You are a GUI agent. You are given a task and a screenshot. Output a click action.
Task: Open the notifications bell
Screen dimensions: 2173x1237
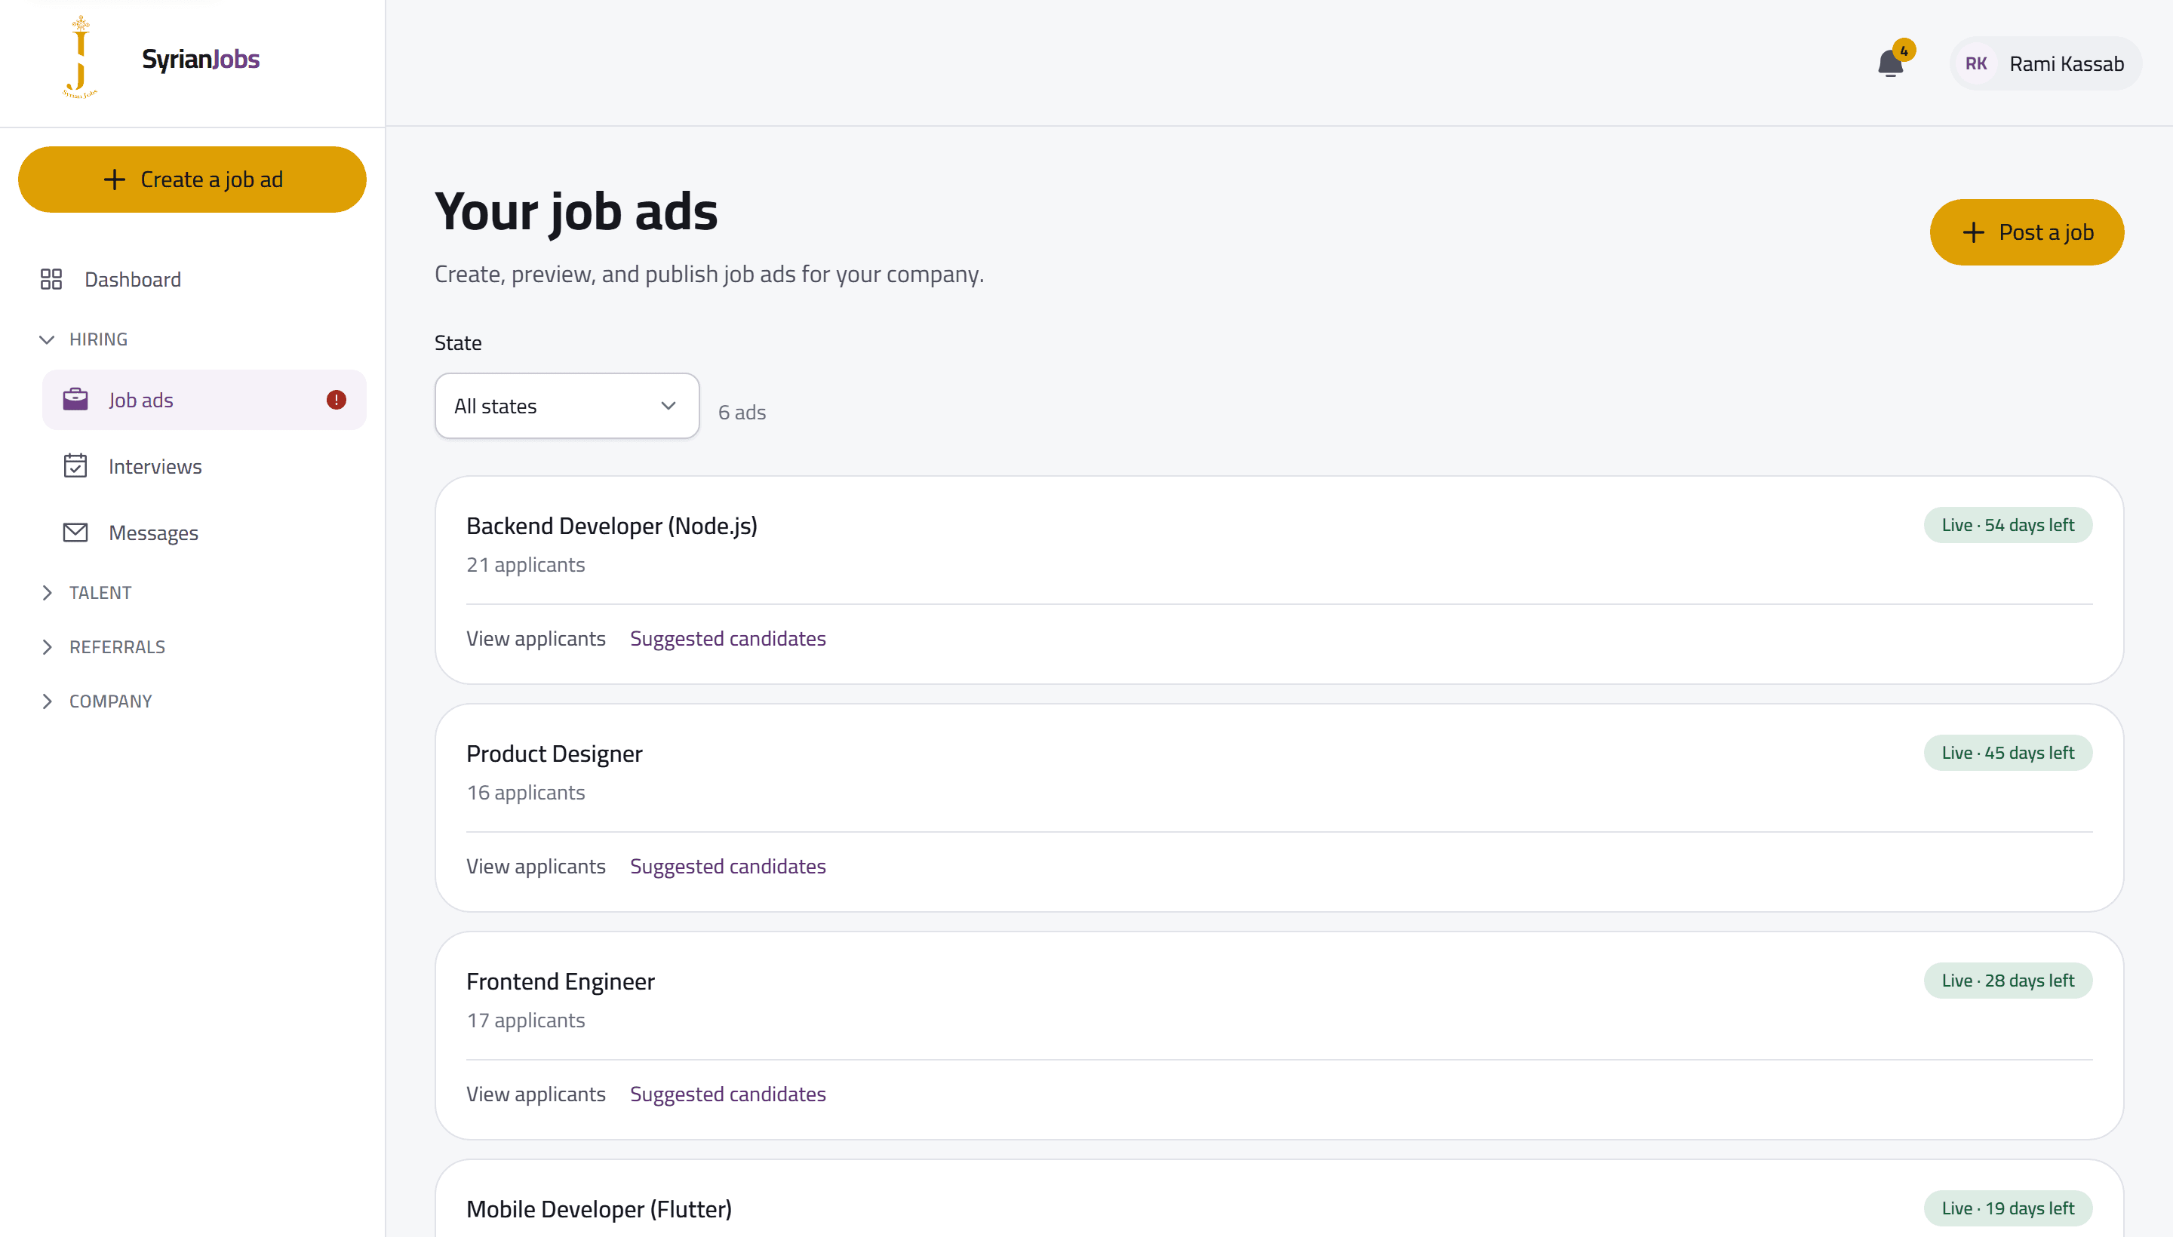coord(1890,63)
